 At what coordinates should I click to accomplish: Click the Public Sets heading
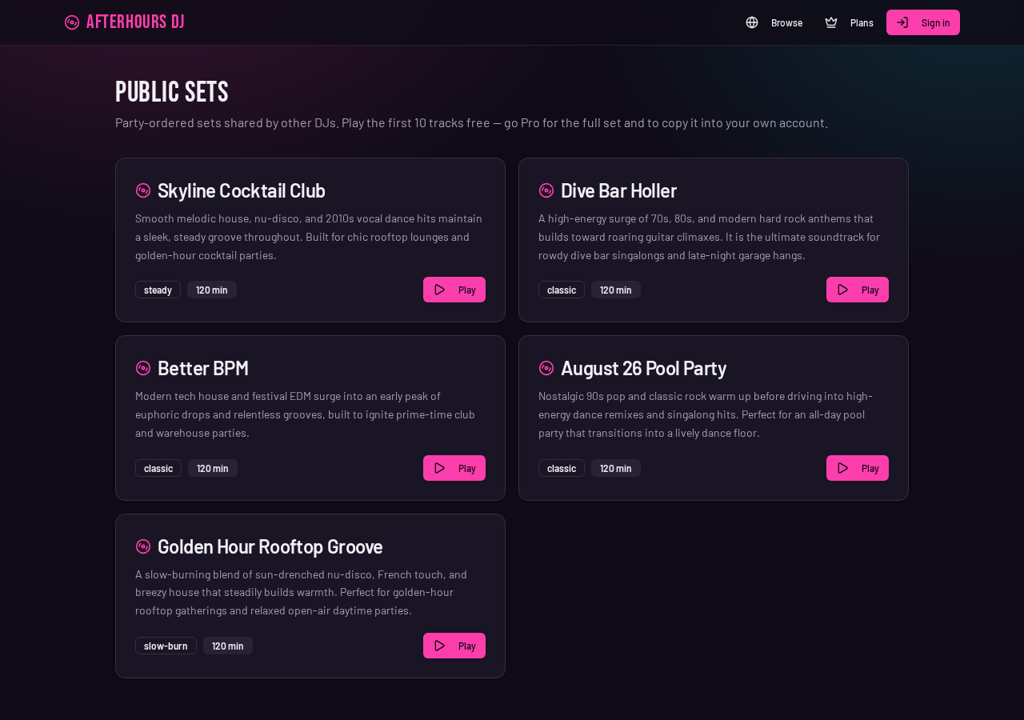point(172,92)
